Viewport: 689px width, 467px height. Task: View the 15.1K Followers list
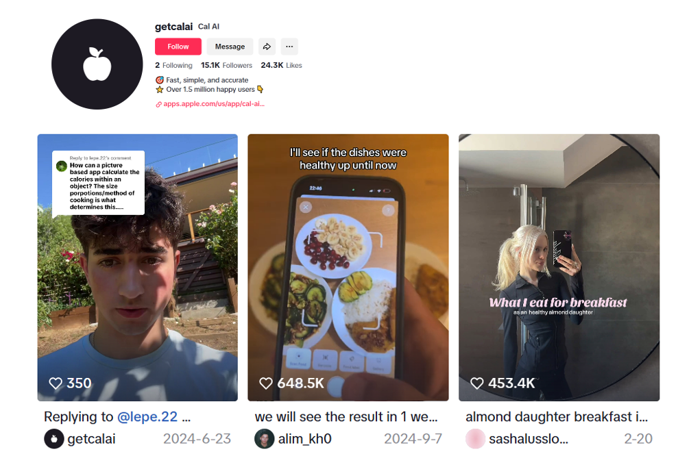point(227,65)
